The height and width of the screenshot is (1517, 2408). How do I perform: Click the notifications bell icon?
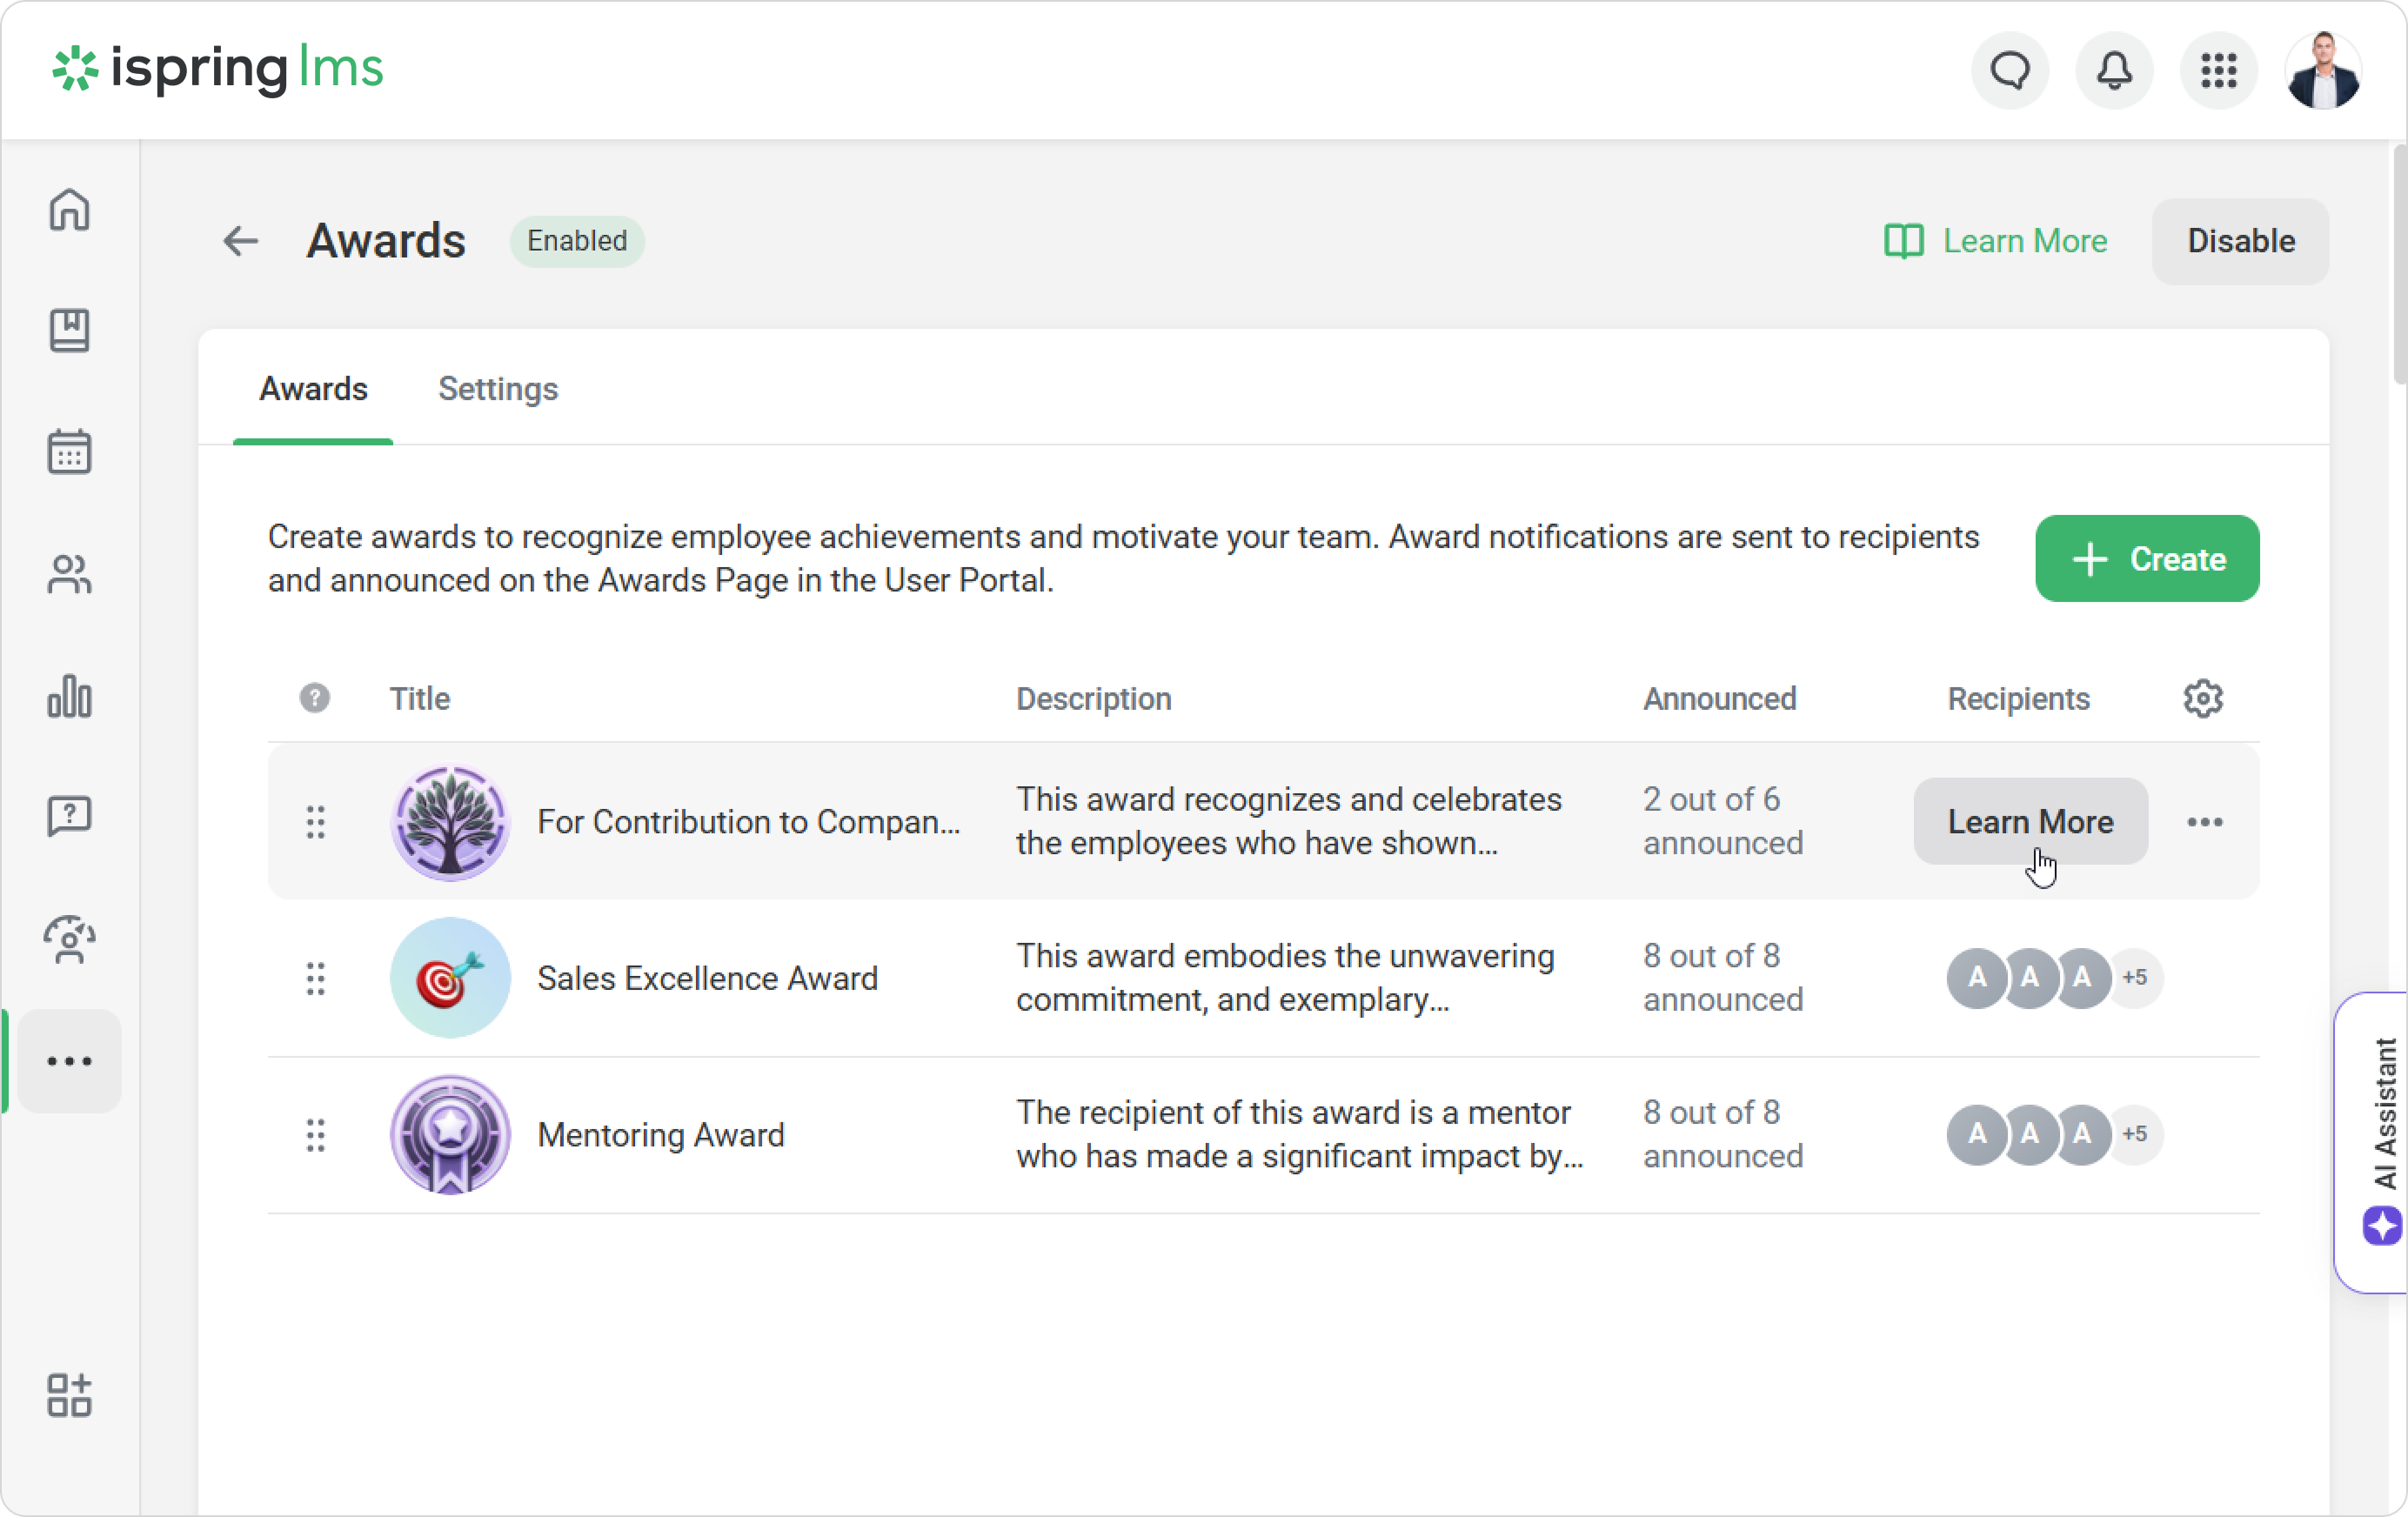(x=2114, y=71)
